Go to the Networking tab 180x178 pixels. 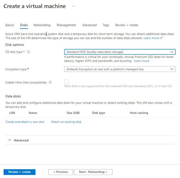(x=42, y=25)
